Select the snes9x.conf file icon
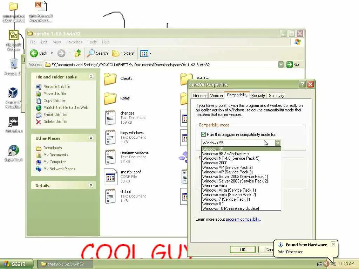Screen dimensions: 359x269 tap(110, 177)
